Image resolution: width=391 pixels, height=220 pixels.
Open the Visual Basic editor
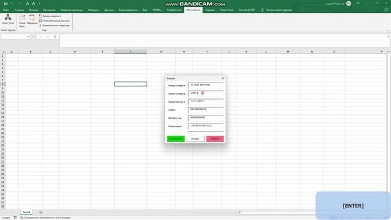coord(22,21)
